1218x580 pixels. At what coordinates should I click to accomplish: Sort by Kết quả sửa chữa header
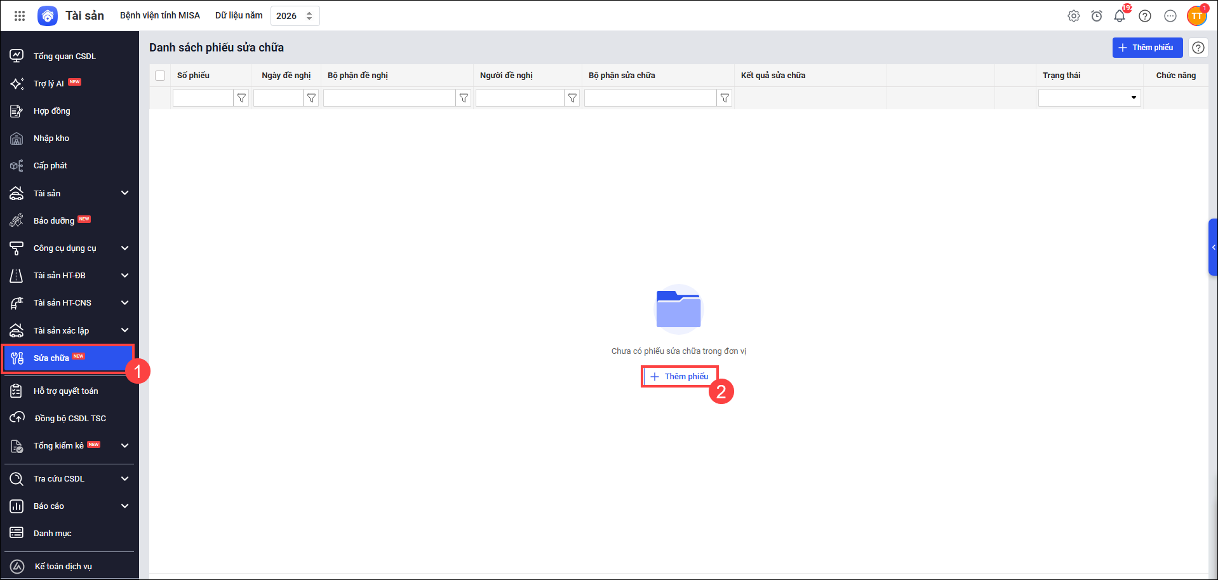point(773,76)
